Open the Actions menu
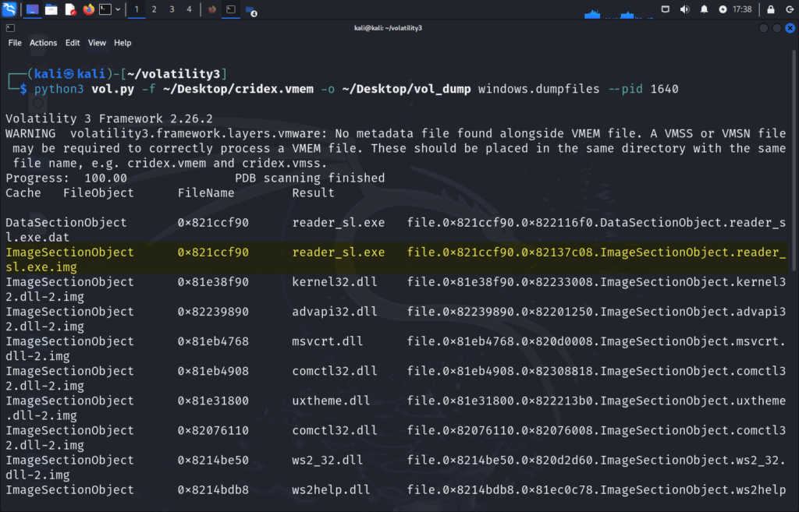This screenshot has height=512, width=799. point(43,43)
